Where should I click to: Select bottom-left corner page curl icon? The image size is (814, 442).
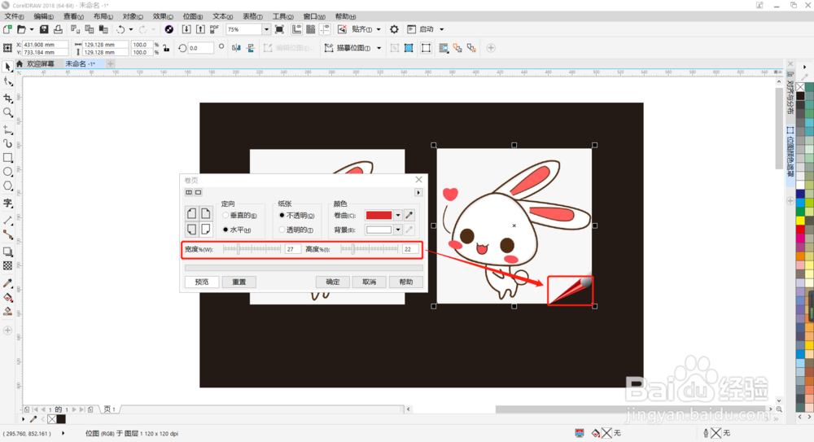(x=191, y=229)
